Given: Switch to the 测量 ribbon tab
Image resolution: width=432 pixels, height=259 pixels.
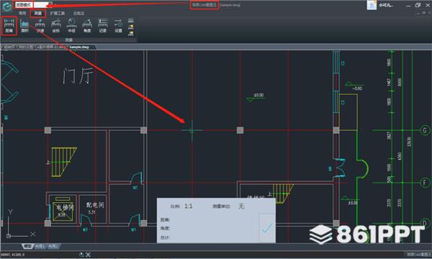Looking at the screenshot, I should click(x=37, y=13).
